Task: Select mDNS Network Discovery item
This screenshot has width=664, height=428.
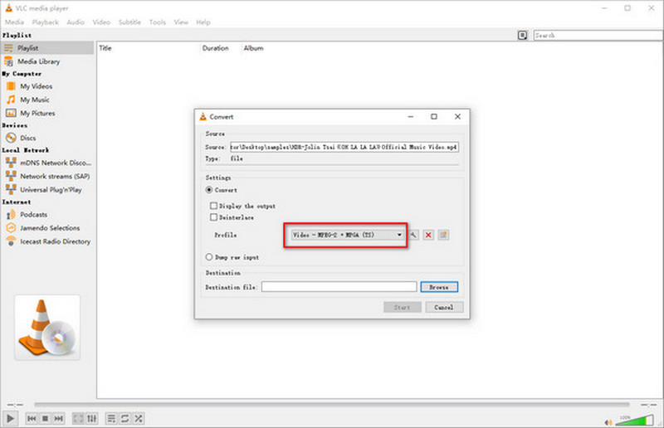Action: pos(47,163)
